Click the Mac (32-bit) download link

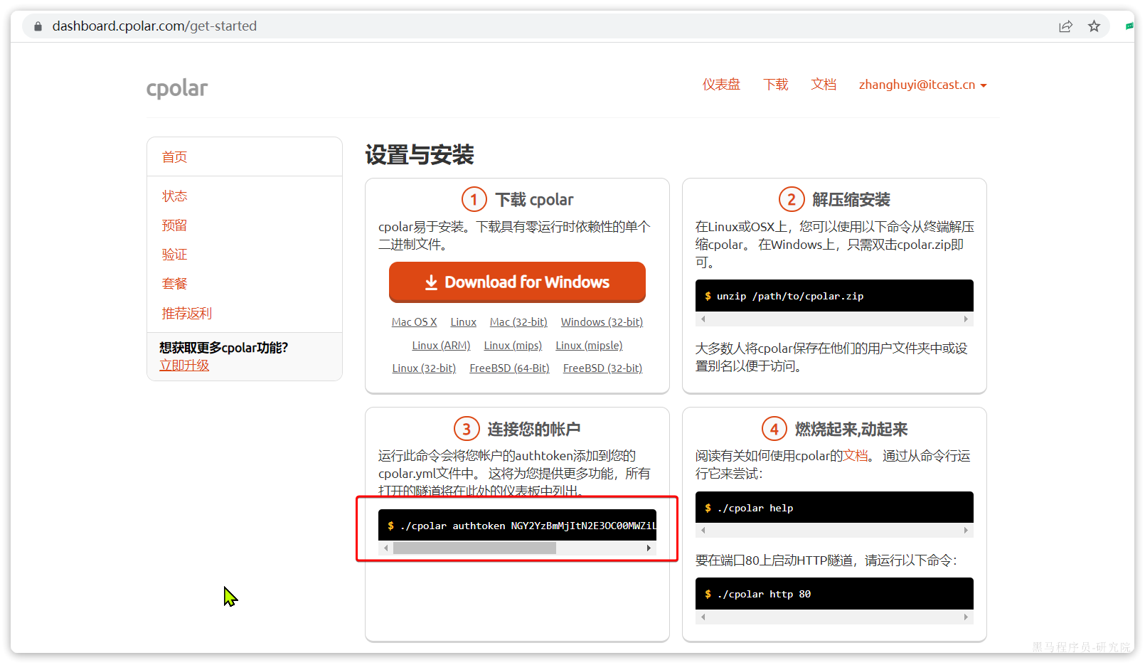(518, 322)
